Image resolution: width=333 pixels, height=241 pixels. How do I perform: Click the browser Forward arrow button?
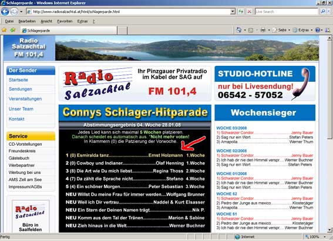(14, 12)
